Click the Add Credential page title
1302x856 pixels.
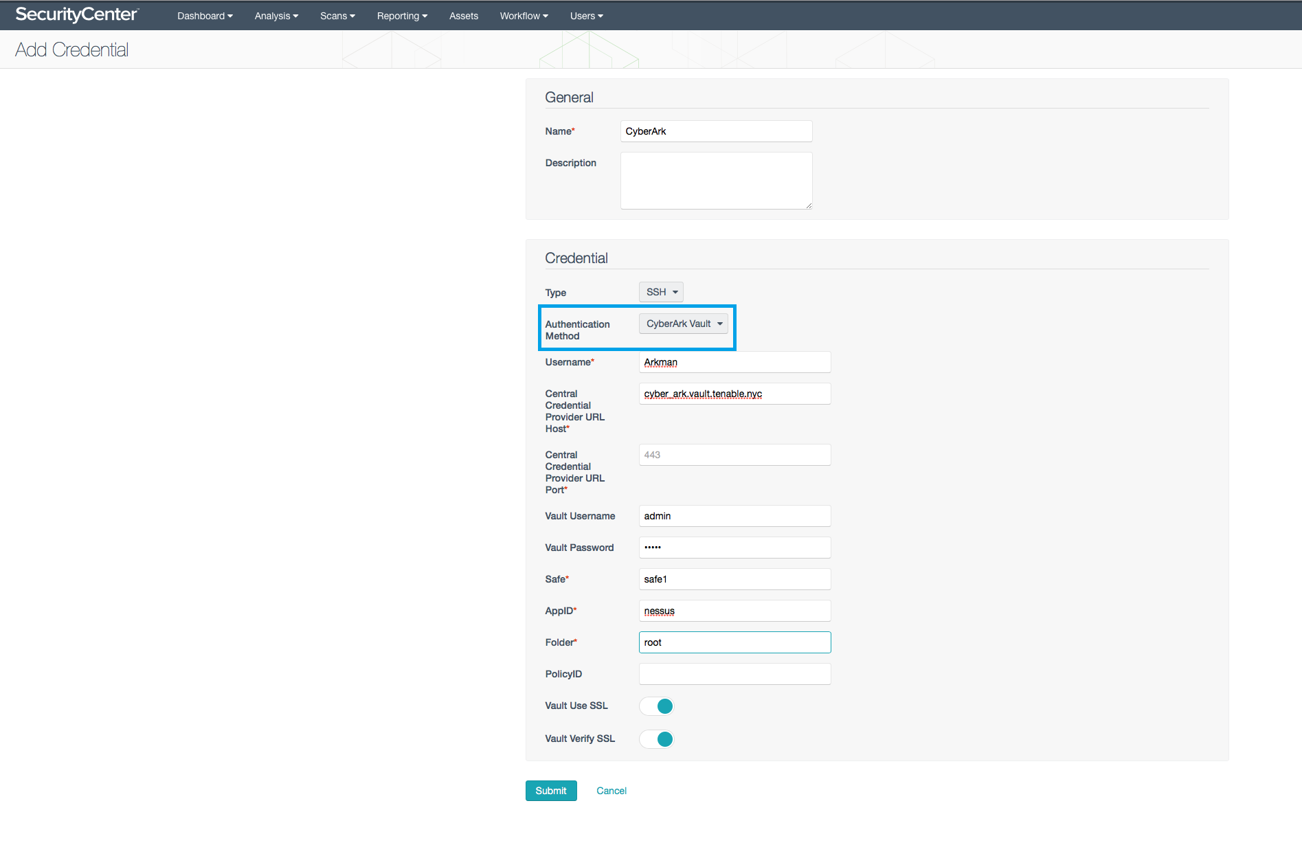(72, 49)
